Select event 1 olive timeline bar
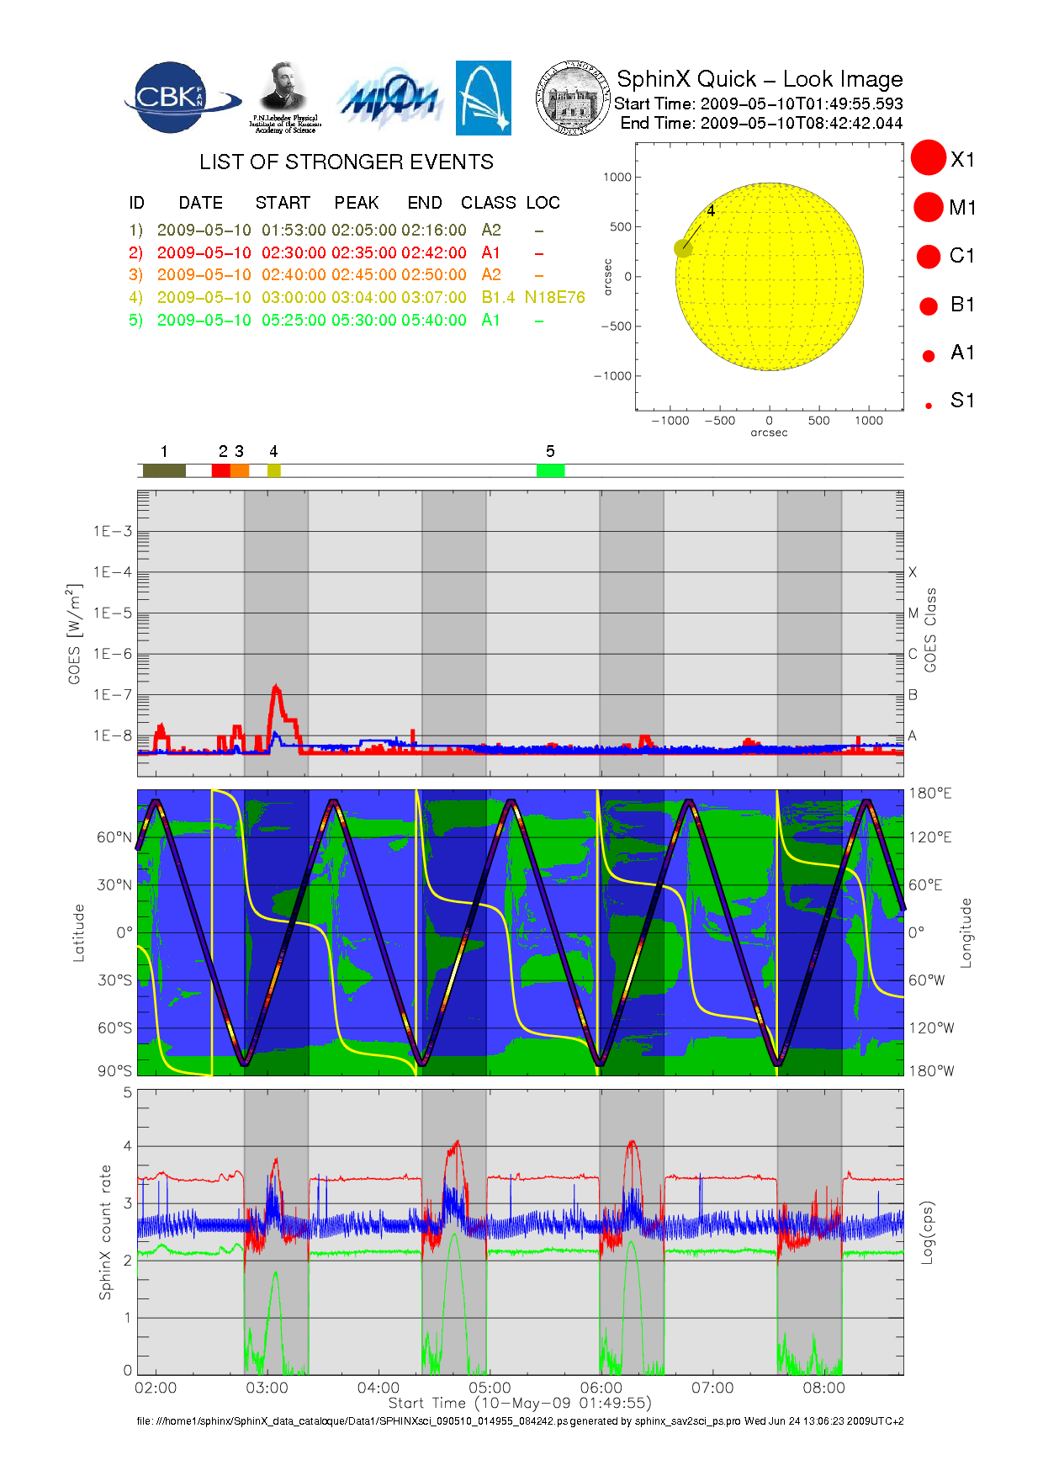This screenshot has height=1476, width=1043. (164, 470)
